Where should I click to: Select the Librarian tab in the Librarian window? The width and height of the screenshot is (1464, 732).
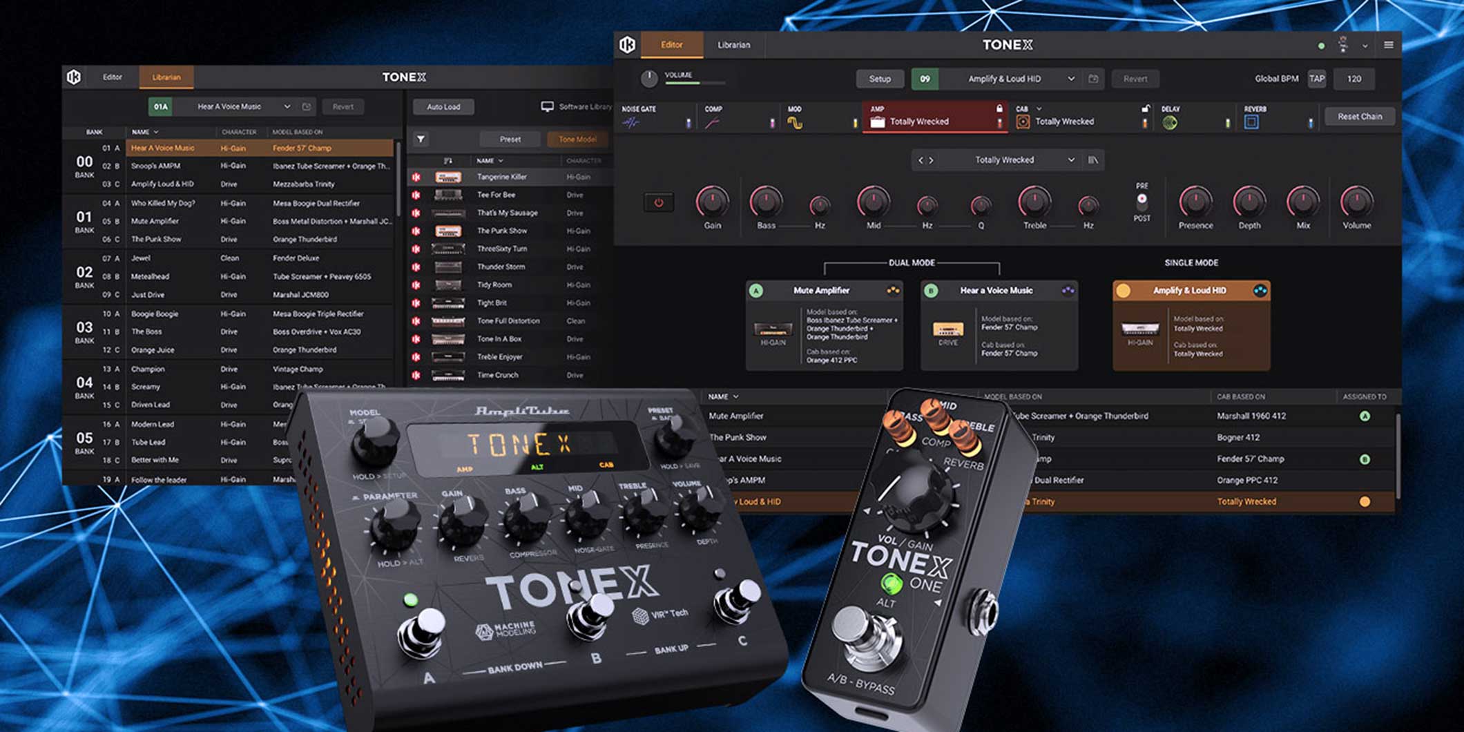(x=166, y=77)
